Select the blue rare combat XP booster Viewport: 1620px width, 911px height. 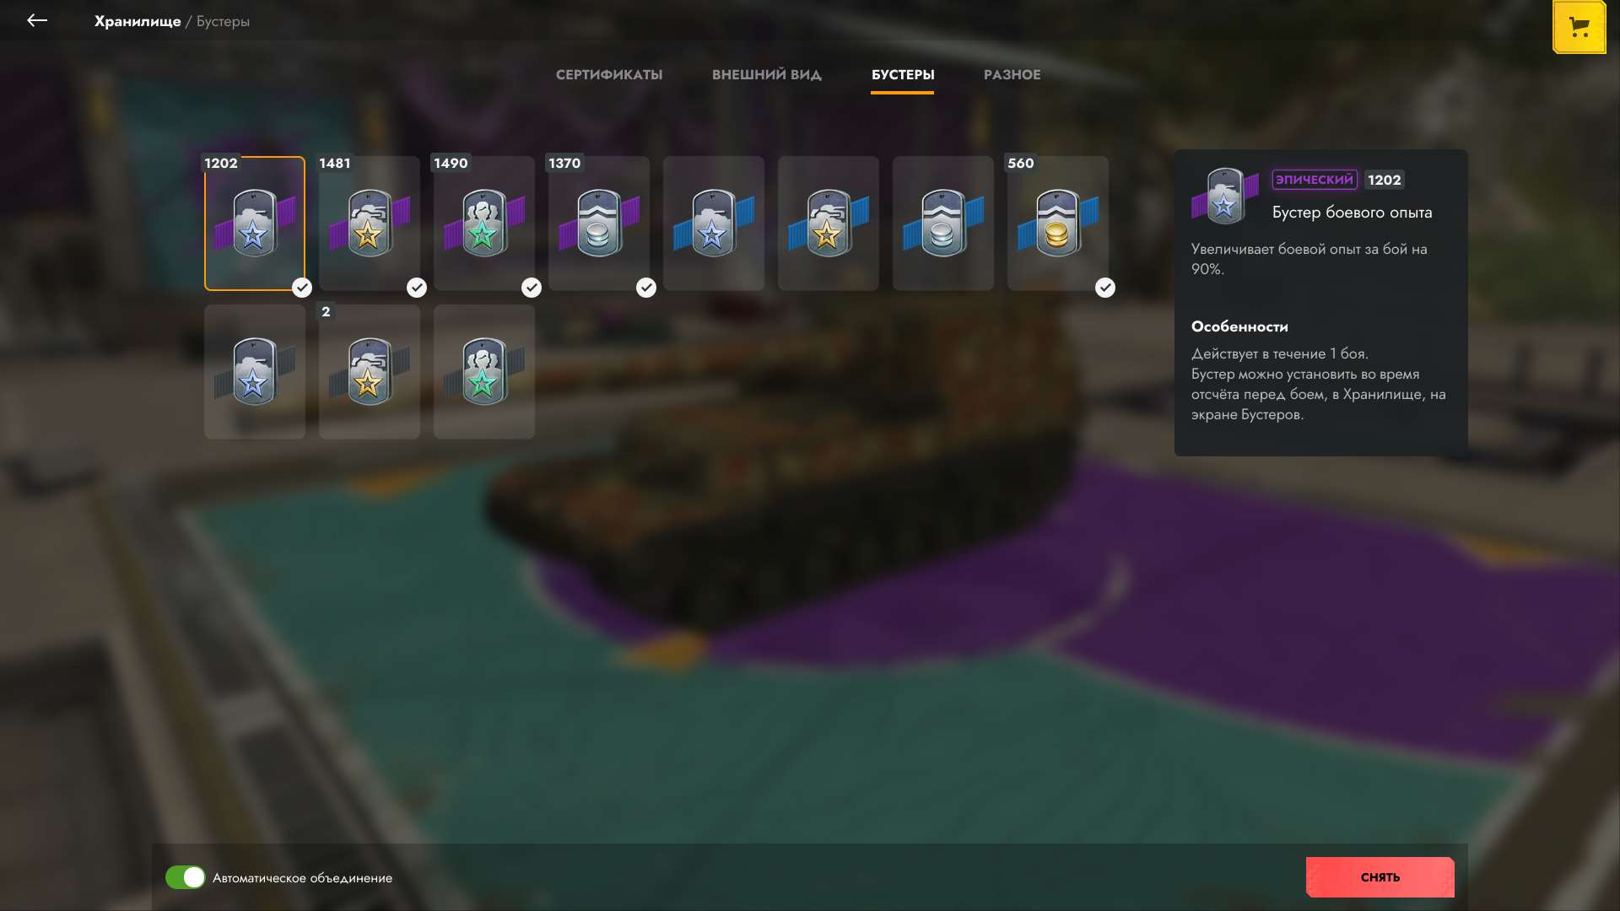713,224
